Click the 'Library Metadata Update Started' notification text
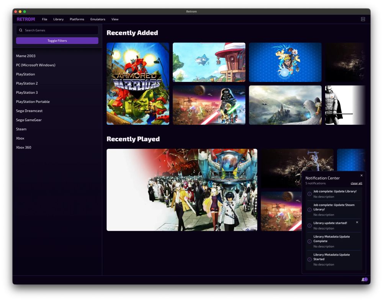The height and width of the screenshot is (301, 383). 331,257
